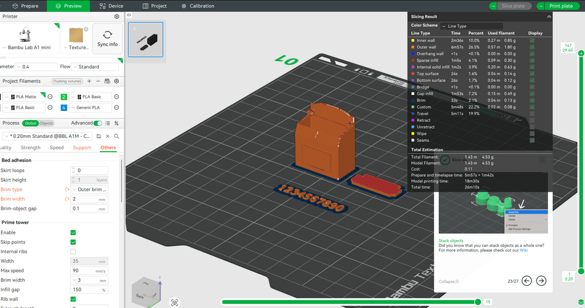Collapse the Slicing Result panel

549,17
